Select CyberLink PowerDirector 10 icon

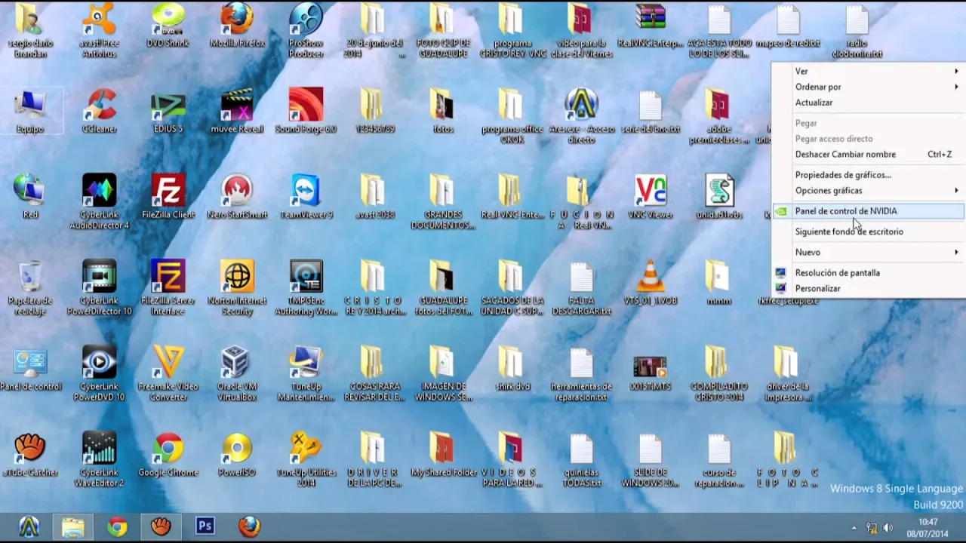point(100,287)
